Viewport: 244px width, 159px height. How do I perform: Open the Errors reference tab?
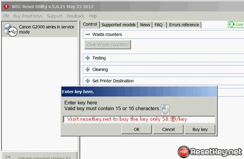[x=184, y=25]
